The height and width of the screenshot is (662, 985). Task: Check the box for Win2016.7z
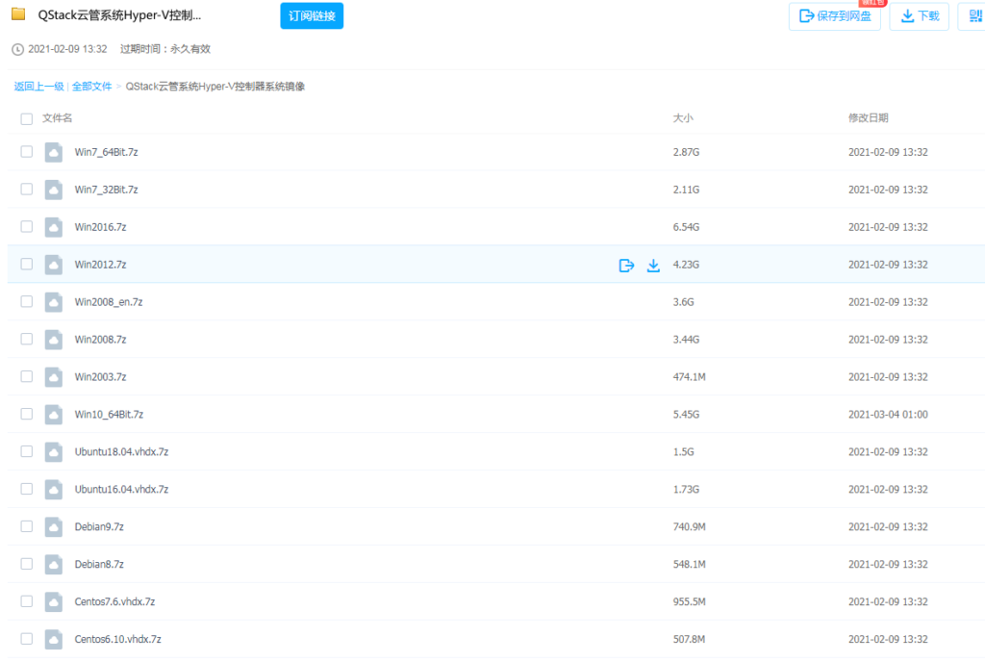pos(26,226)
